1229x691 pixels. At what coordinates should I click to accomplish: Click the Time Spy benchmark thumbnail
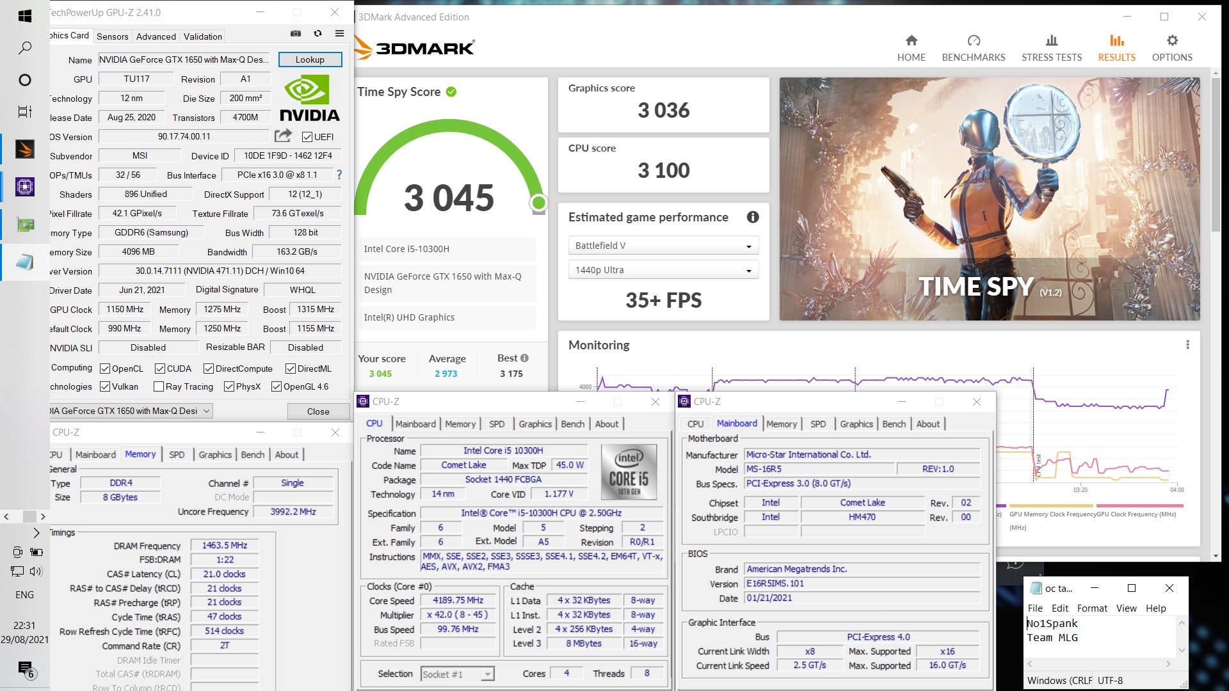pyautogui.click(x=990, y=199)
